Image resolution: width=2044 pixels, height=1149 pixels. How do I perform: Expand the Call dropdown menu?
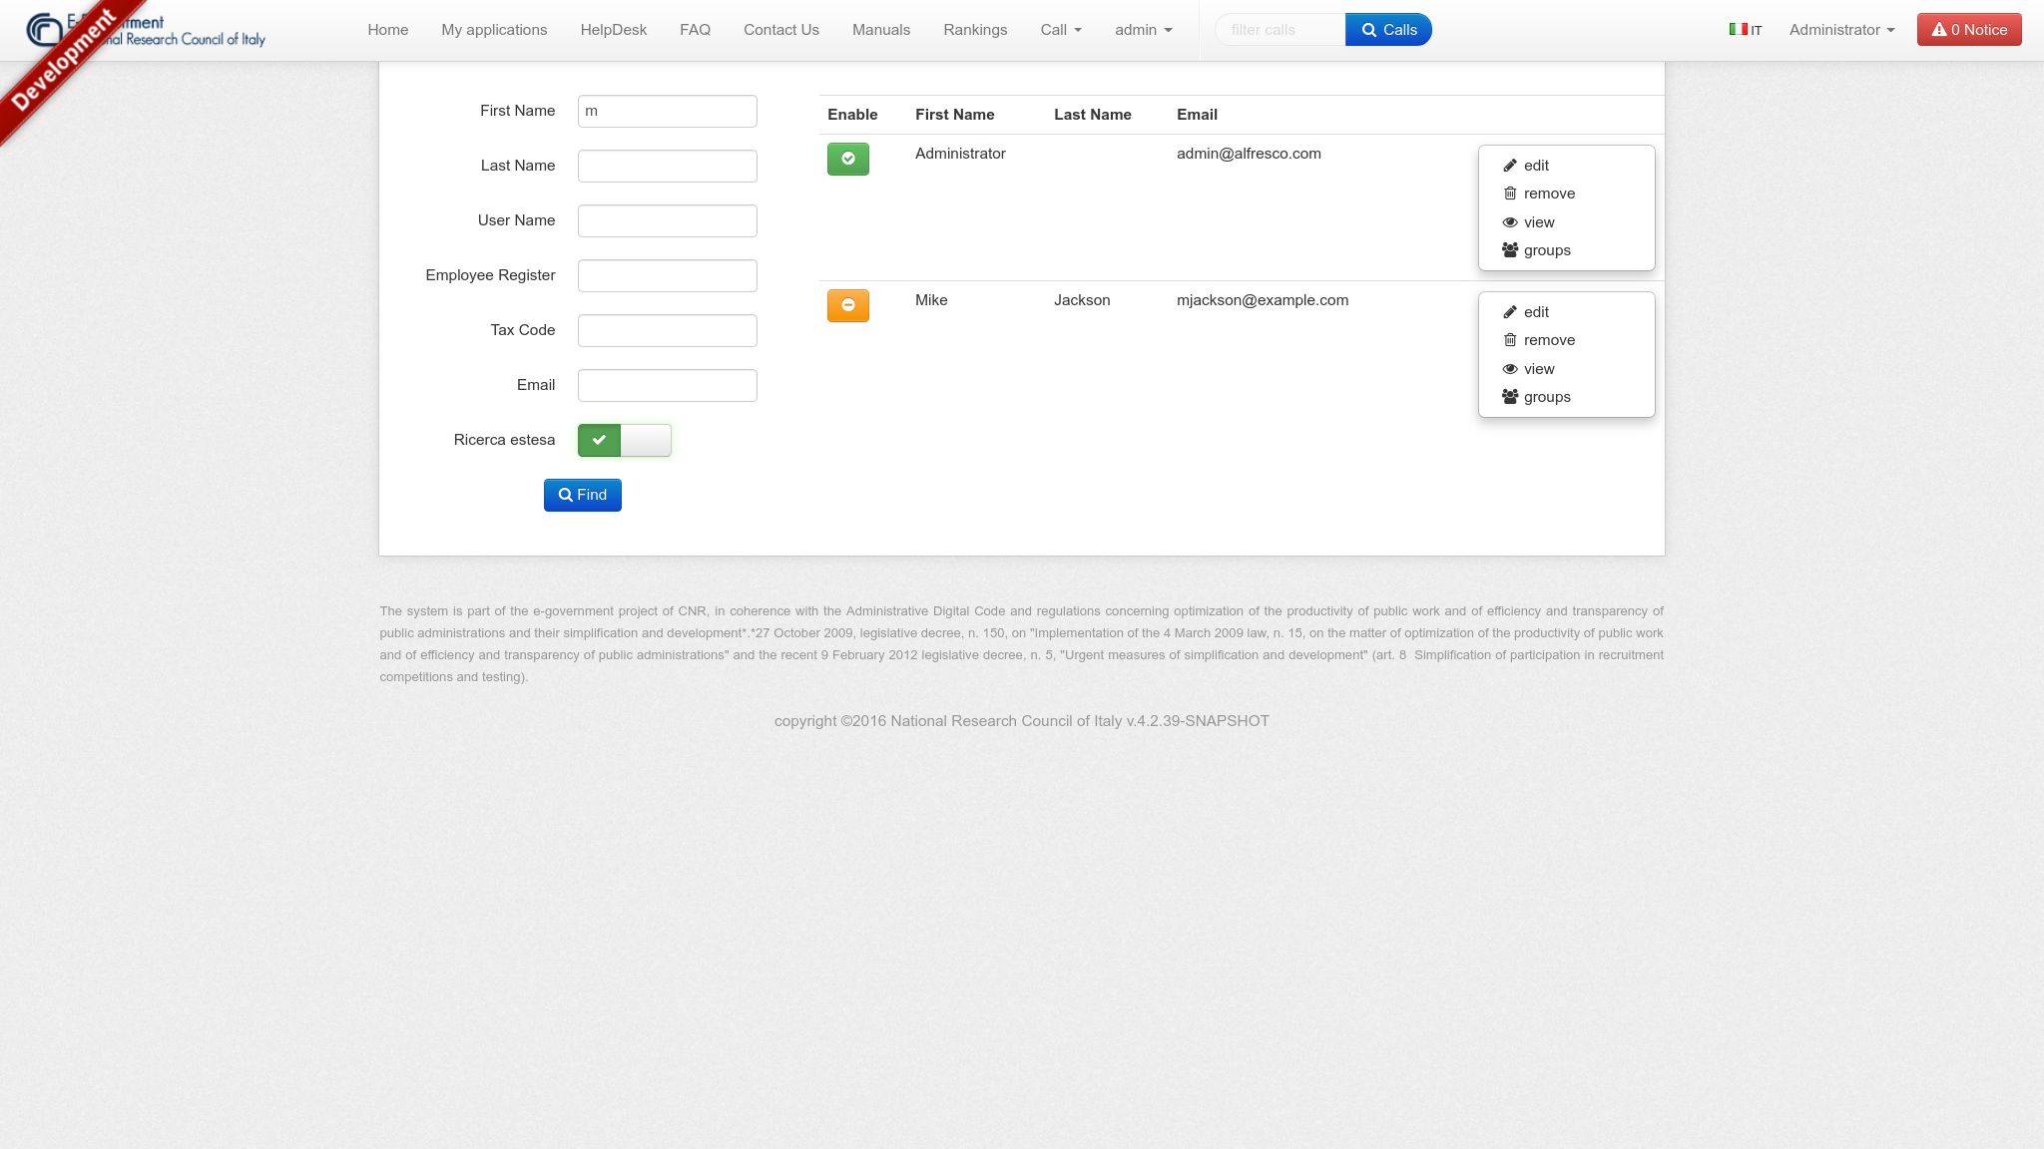pyautogui.click(x=1061, y=30)
